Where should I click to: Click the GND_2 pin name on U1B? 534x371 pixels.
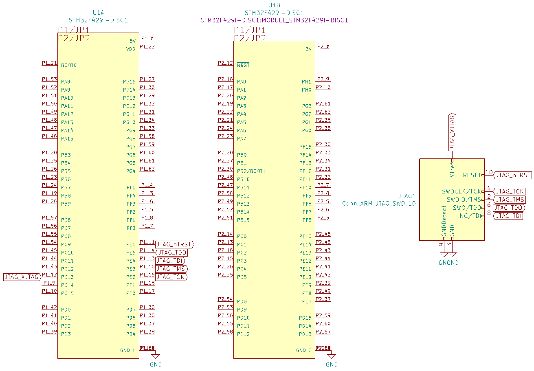coord(303,350)
